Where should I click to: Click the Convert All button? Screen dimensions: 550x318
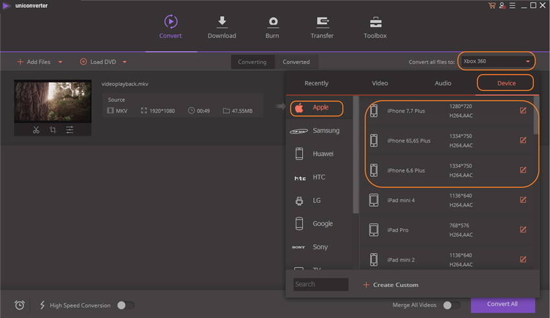coord(503,304)
